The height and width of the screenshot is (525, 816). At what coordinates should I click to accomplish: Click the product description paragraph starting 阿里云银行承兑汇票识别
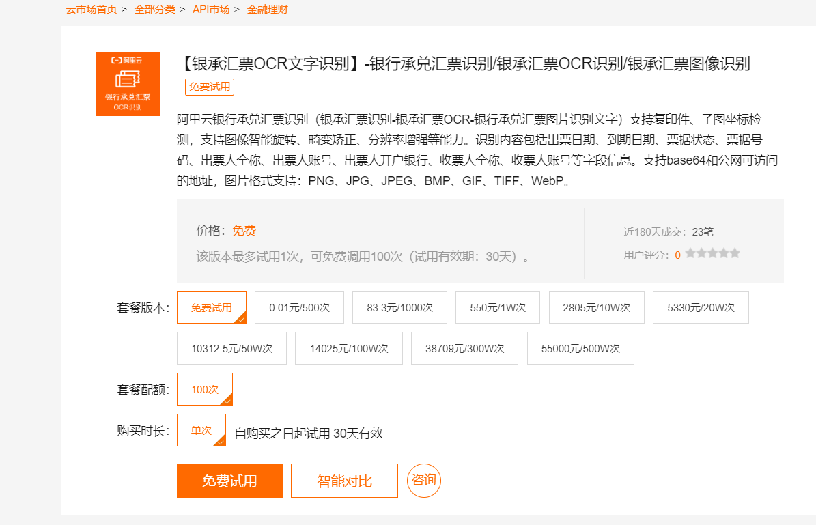477,150
